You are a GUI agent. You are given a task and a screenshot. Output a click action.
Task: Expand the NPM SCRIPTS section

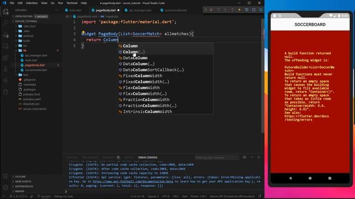point(23,181)
